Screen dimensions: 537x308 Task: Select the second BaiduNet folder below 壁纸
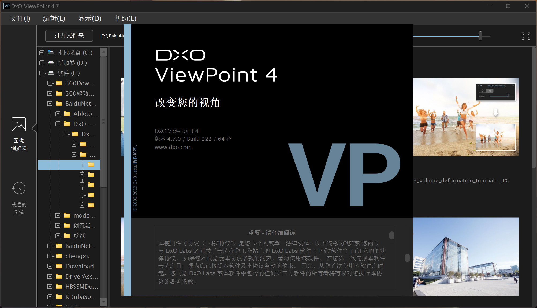pyautogui.click(x=81, y=246)
